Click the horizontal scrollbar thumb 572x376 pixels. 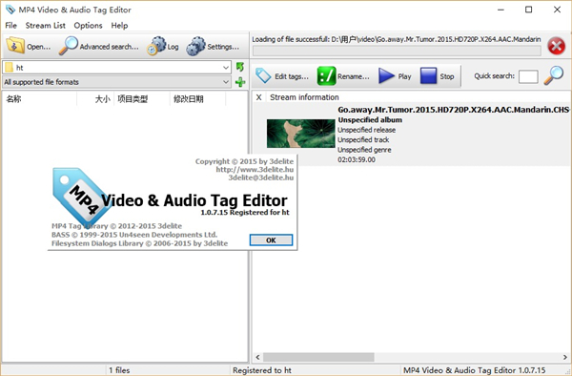(x=318, y=357)
